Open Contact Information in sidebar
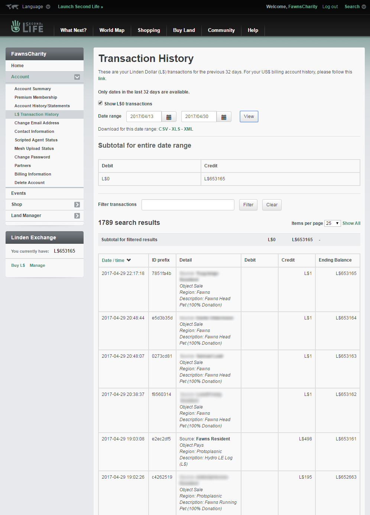The width and height of the screenshot is (370, 515). [34, 132]
